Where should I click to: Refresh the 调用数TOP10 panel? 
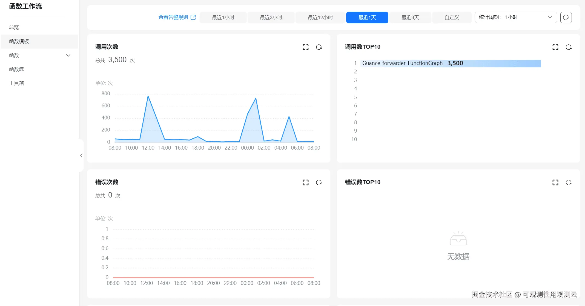[569, 47]
